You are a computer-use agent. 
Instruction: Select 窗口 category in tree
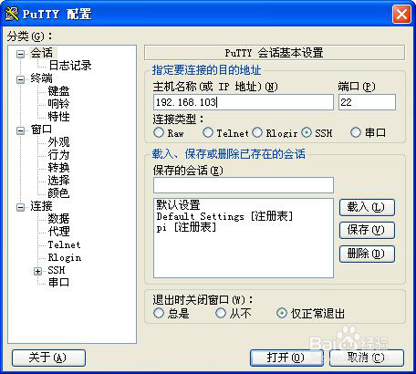(41, 130)
